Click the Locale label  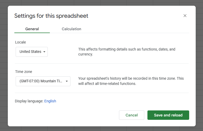pyautogui.click(x=20, y=42)
